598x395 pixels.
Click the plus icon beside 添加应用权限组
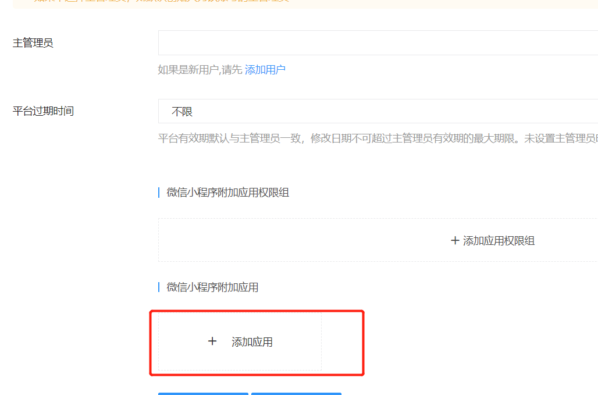[454, 241]
